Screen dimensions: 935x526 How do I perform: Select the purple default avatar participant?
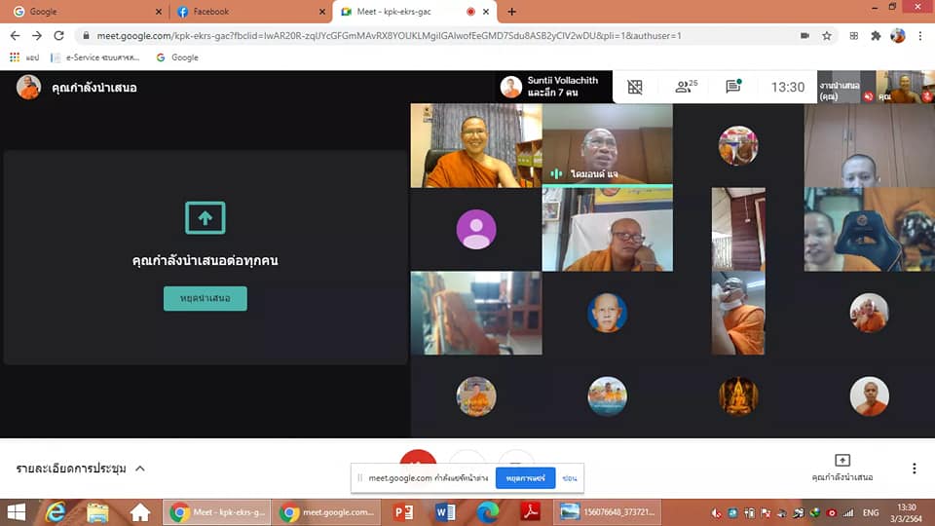pyautogui.click(x=476, y=229)
